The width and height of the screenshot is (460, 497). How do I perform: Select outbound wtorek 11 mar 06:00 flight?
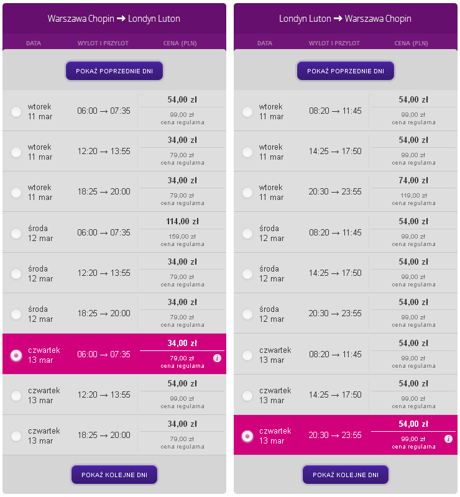pos(16,112)
